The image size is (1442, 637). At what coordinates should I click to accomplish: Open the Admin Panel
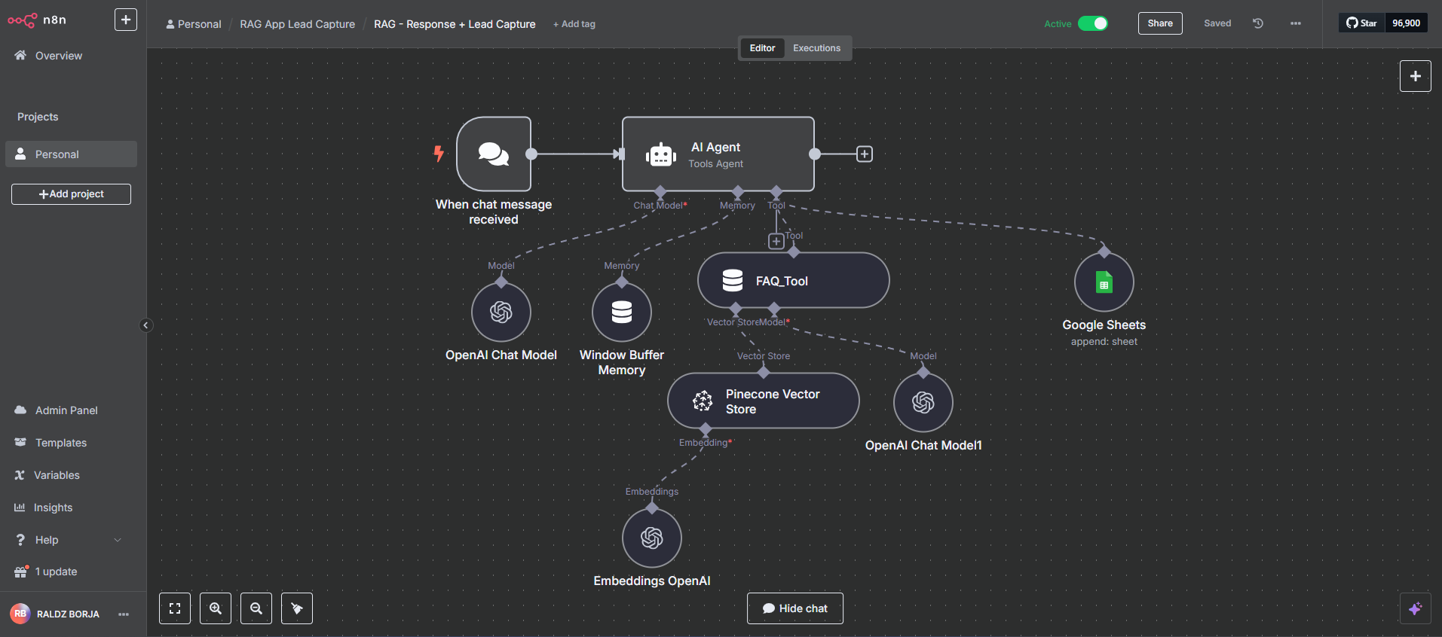(66, 410)
